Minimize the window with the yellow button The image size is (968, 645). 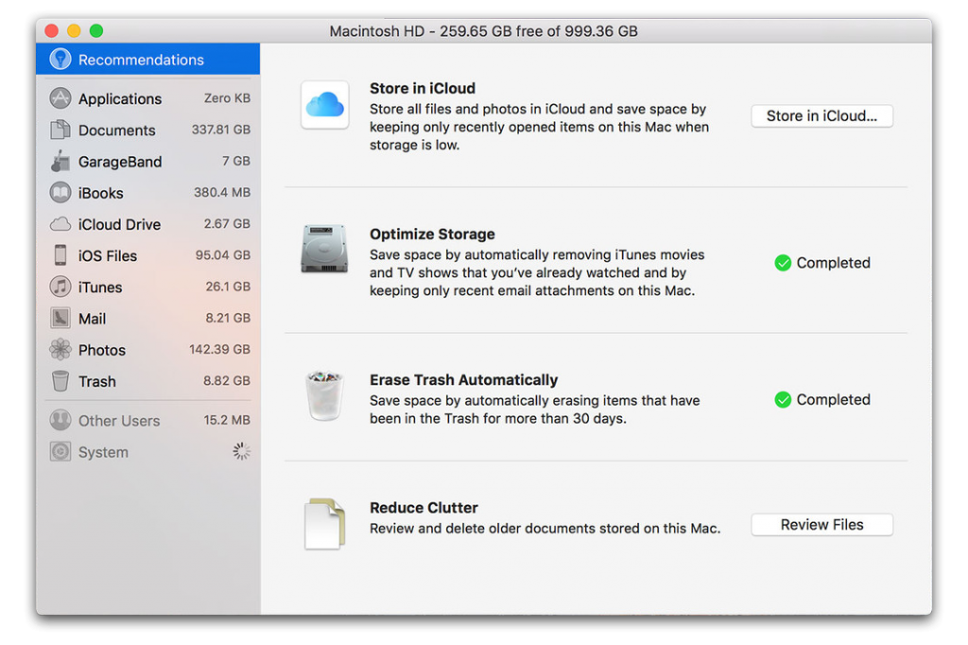(74, 30)
